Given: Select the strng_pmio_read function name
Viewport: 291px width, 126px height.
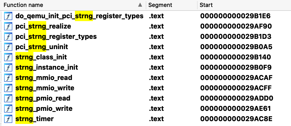Looking at the screenshot, I should click(x=43, y=98).
